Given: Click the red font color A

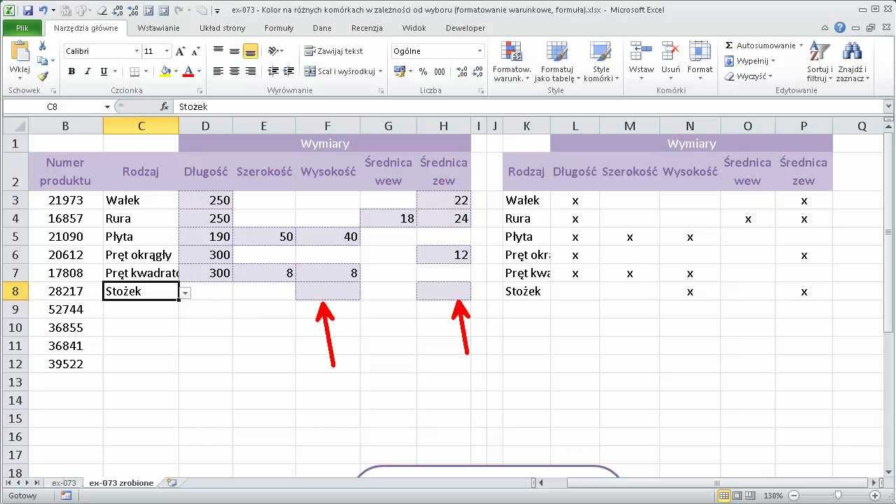Looking at the screenshot, I should click(188, 71).
